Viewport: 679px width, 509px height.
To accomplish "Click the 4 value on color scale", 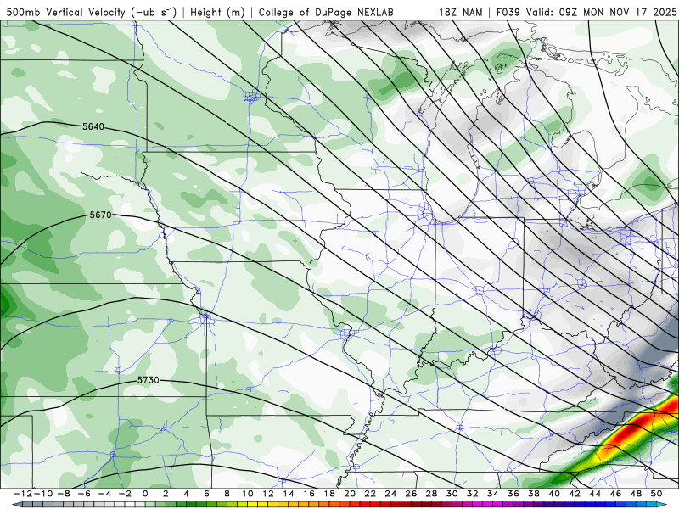I will (x=186, y=494).
